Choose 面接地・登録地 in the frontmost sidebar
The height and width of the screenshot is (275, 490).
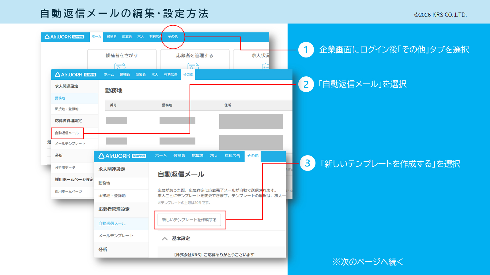tap(112, 196)
